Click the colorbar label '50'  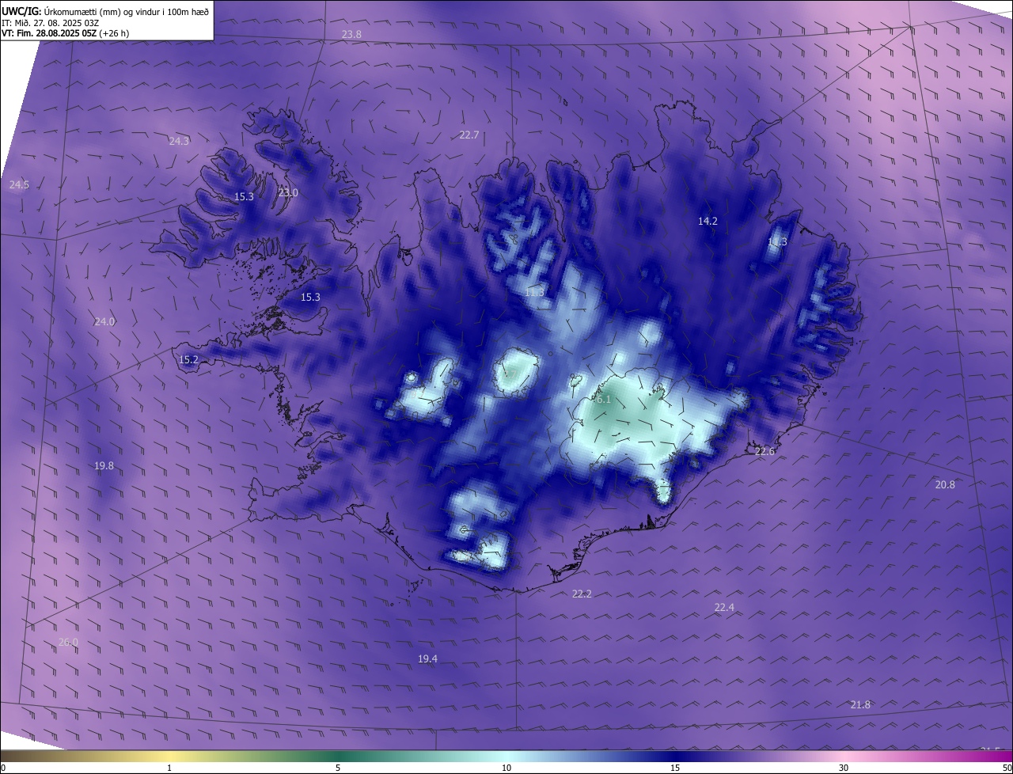click(1007, 768)
